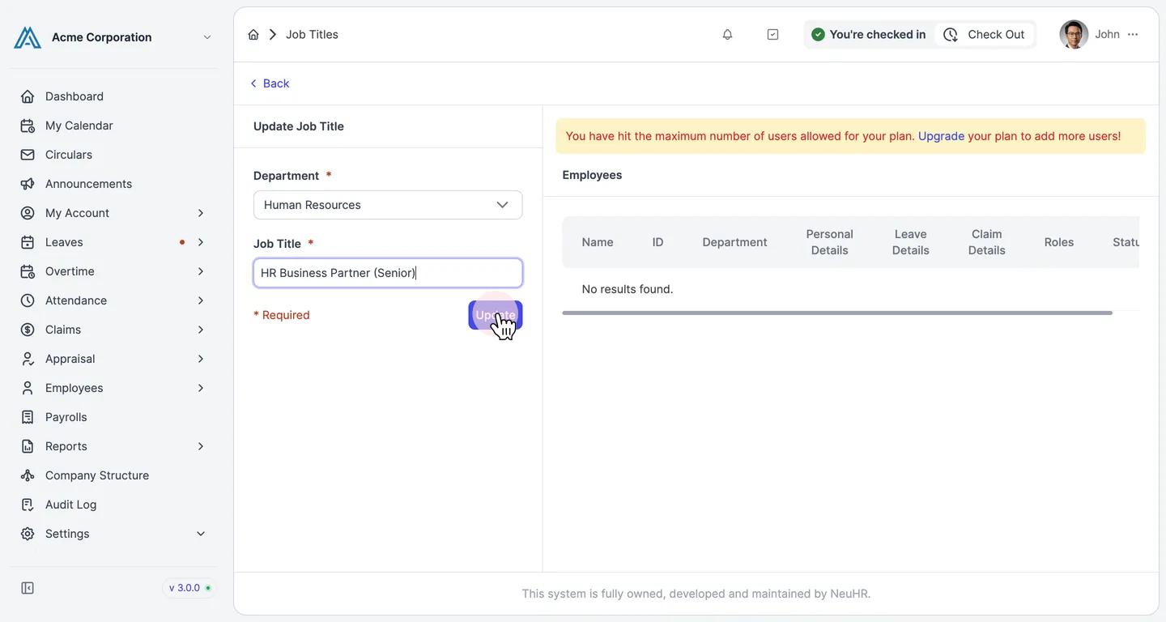
Task: Click the Roles column header
Action: click(x=1059, y=242)
